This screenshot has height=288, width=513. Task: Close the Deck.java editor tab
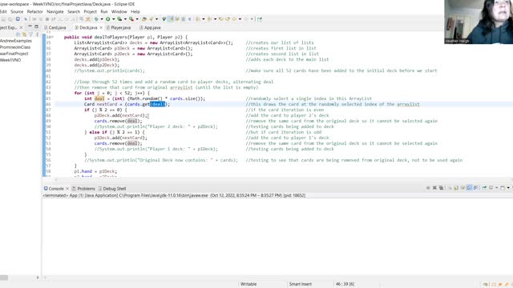click(x=101, y=28)
